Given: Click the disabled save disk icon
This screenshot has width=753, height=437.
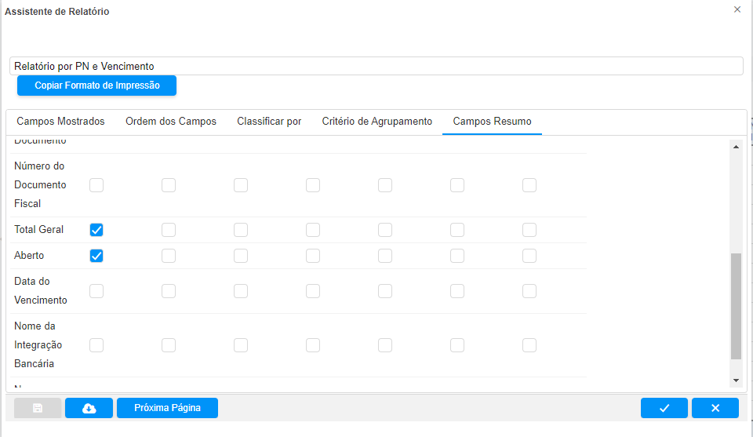Looking at the screenshot, I should coord(38,408).
